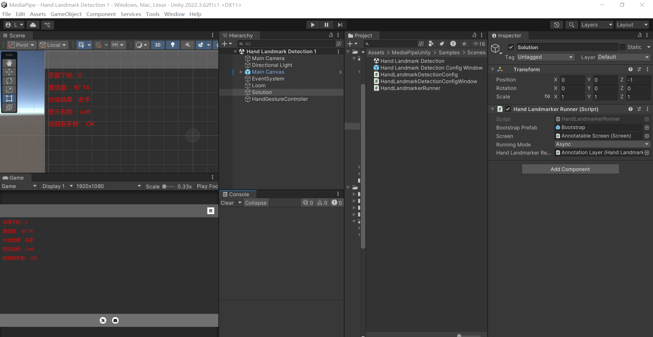
Task: Click Project create plus button
Action: coord(352,44)
